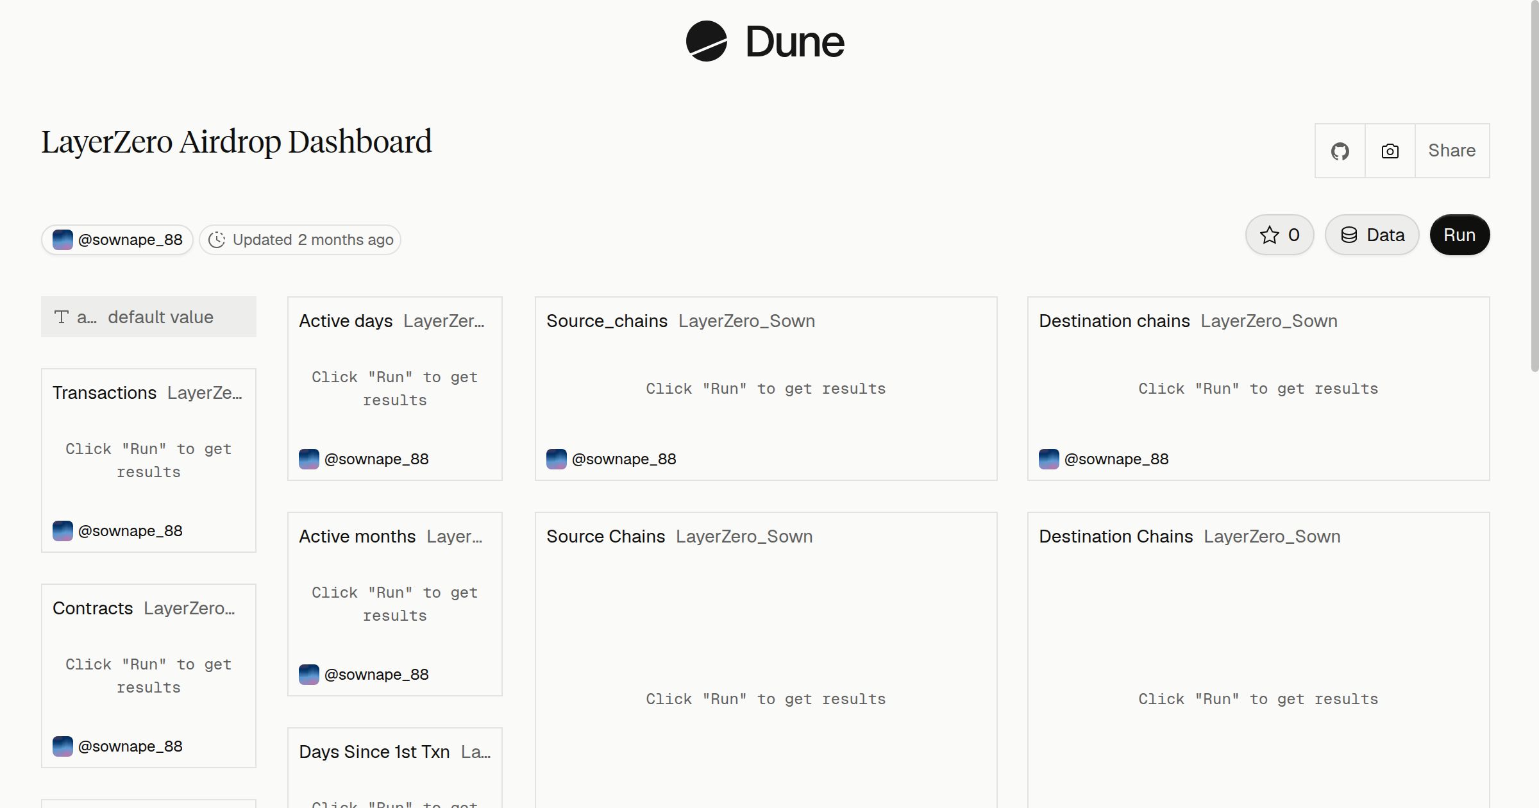Open the Data button
This screenshot has height=808, width=1539.
point(1372,235)
